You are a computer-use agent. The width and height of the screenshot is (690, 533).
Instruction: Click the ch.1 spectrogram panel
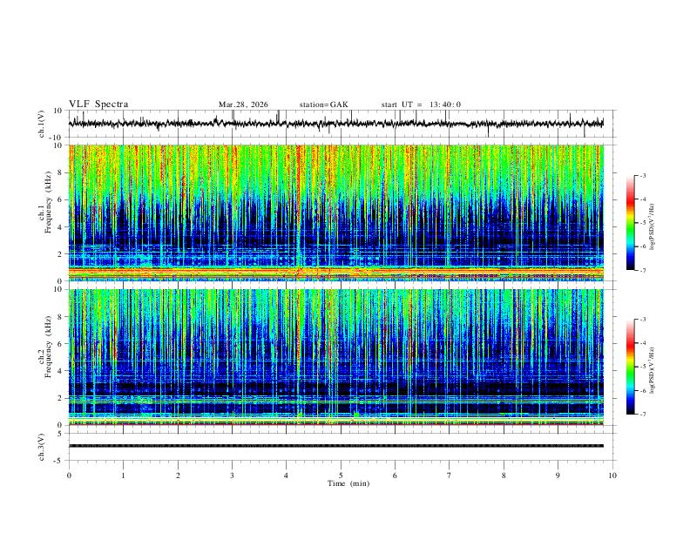pyautogui.click(x=336, y=213)
